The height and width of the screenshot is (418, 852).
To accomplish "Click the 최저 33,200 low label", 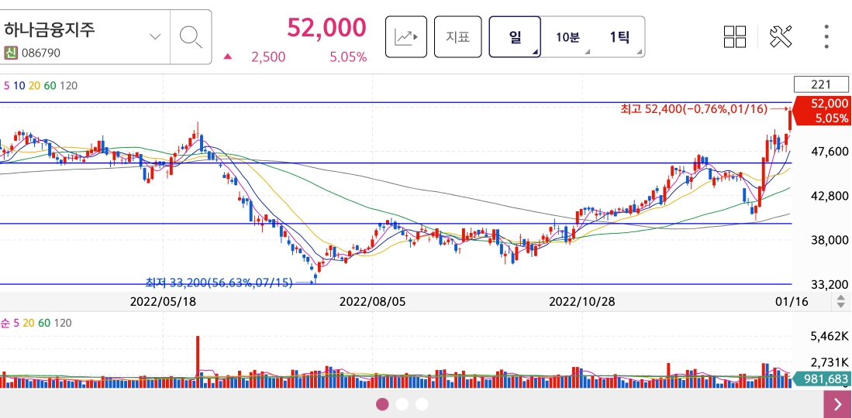I will click(219, 283).
